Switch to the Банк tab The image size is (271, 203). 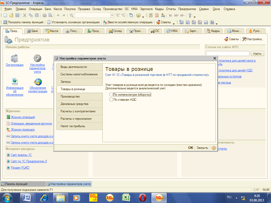coord(32,31)
